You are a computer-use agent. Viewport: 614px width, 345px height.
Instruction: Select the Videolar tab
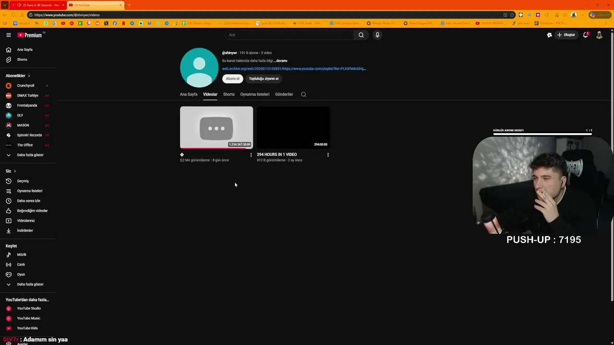[210, 94]
